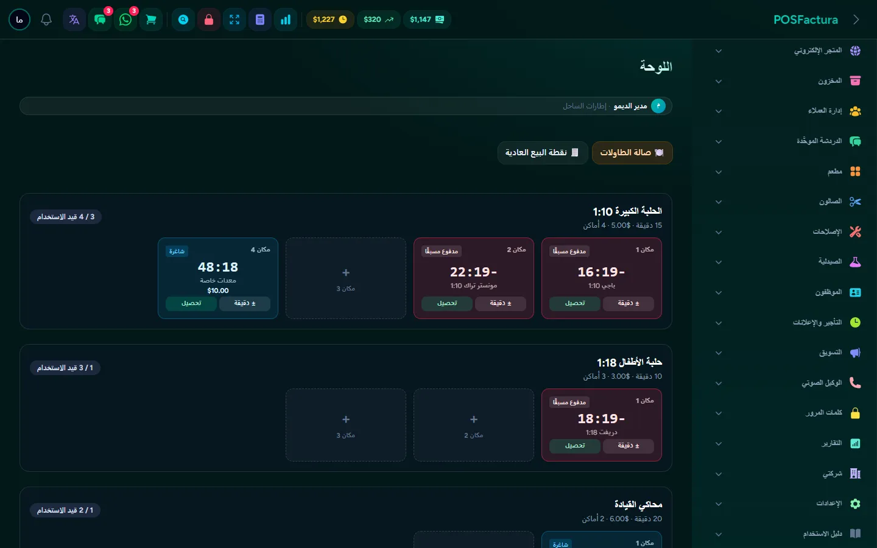Open the مطعم restaurant sidebar icon
Viewport: 877px width, 548px height.
[855, 172]
